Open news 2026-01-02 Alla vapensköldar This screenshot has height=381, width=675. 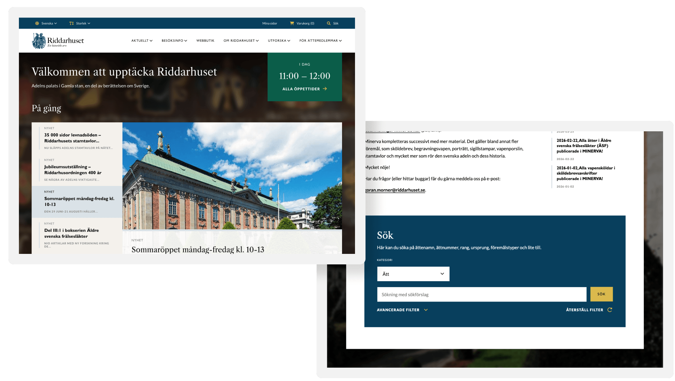[x=586, y=173]
